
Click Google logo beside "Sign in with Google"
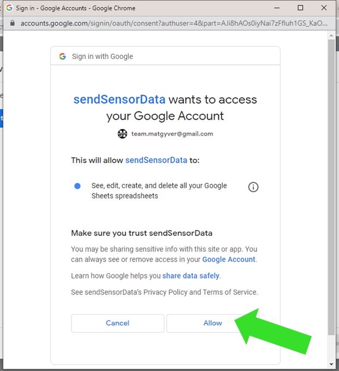pyautogui.click(x=63, y=56)
